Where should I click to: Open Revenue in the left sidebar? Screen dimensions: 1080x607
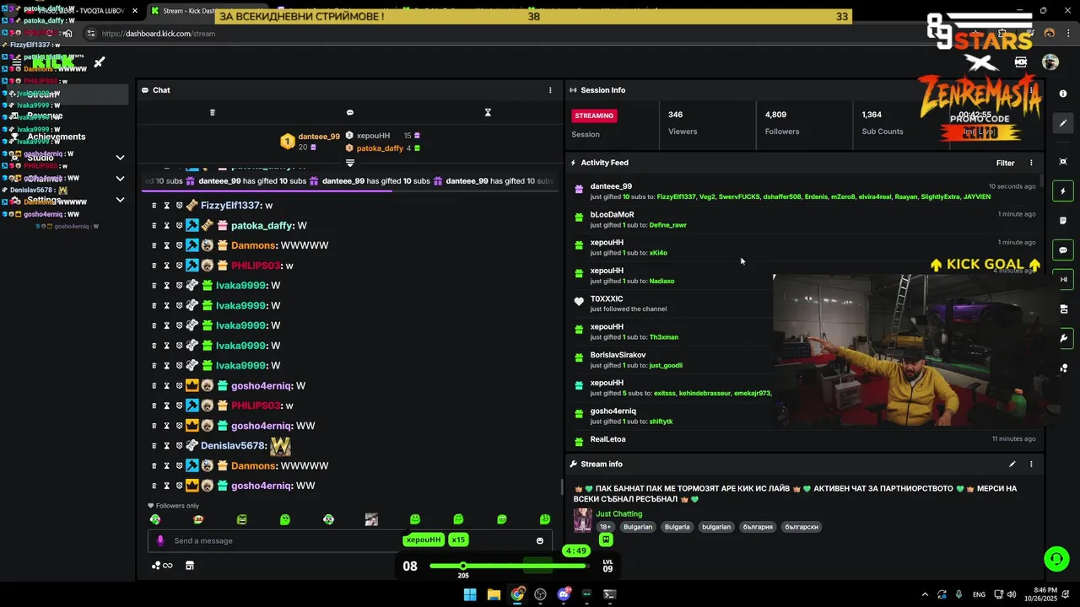pyautogui.click(x=44, y=115)
